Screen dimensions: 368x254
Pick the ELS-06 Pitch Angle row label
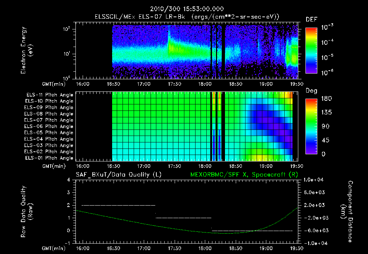49,127
